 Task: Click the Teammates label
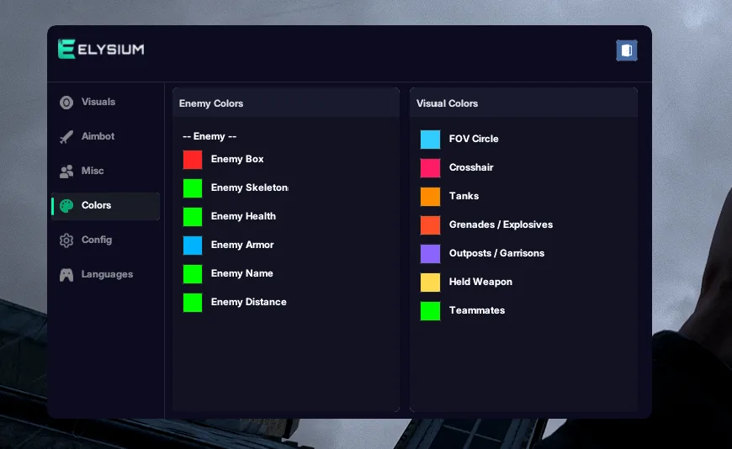pyautogui.click(x=476, y=310)
